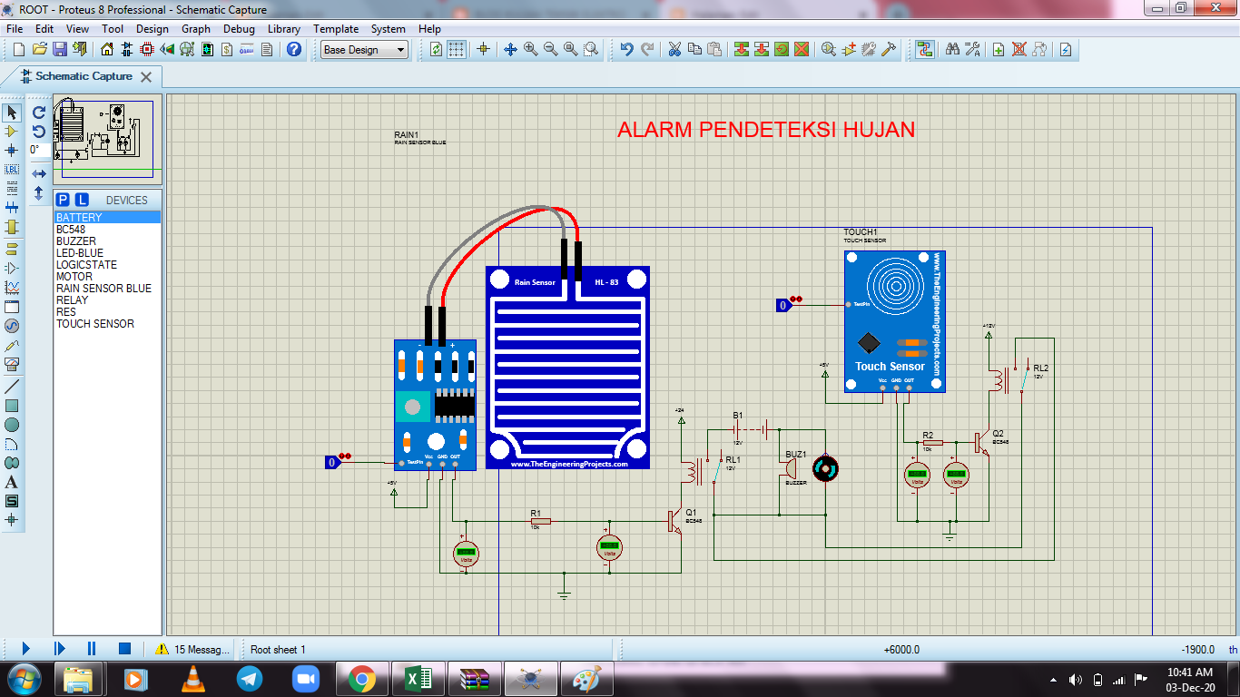This screenshot has height=697, width=1240.
Task: Rotate clockwise with the top rotation arrow
Action: tap(39, 113)
